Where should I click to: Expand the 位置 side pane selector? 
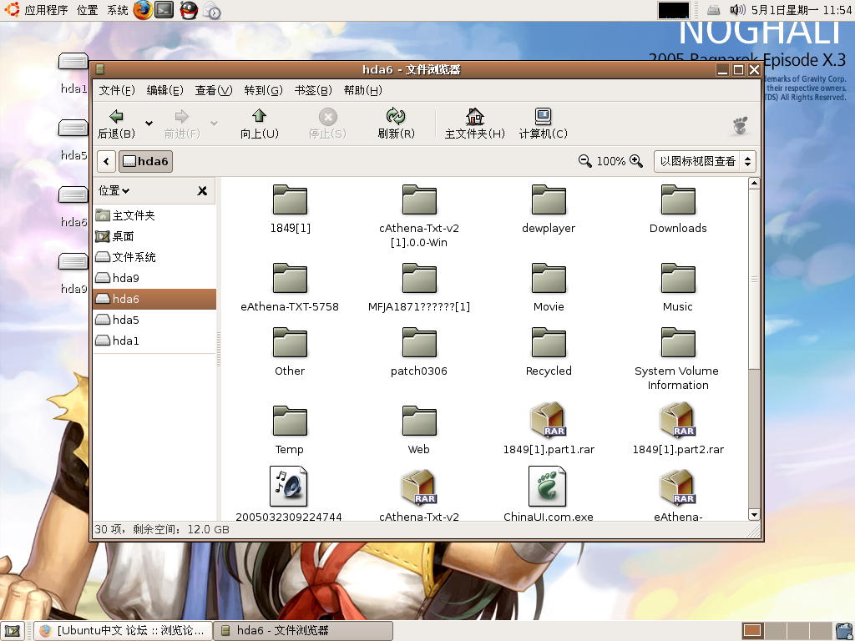point(114,190)
